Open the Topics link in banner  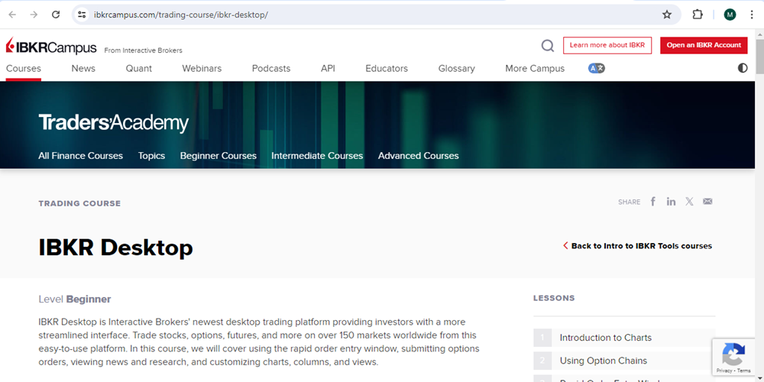(x=151, y=156)
